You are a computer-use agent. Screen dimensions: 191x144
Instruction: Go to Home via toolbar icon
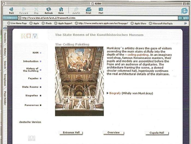[x=61, y=10]
